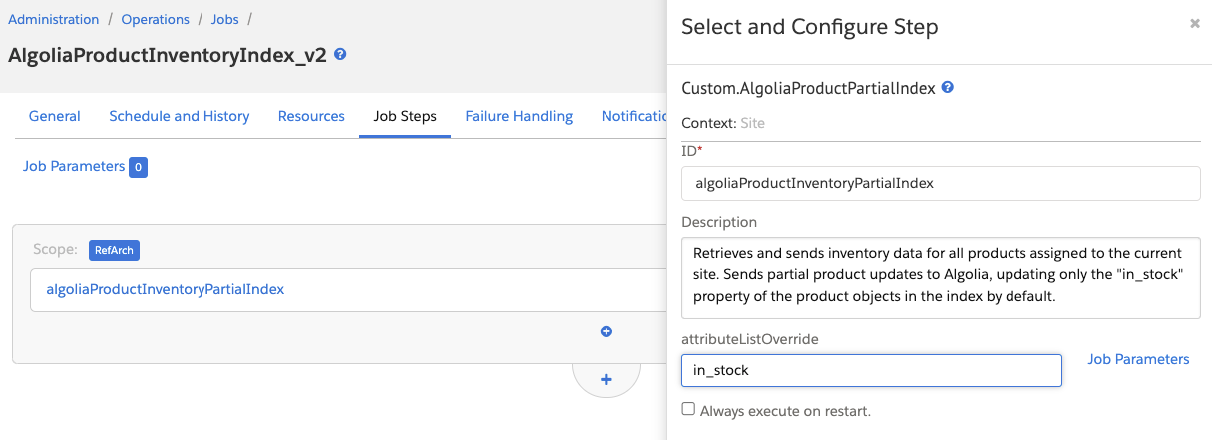Open the Notifications tab
The height and width of the screenshot is (440, 1212).
pos(633,116)
